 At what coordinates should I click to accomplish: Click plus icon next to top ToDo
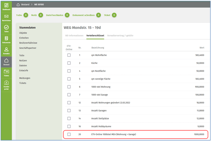[x=26, y=15]
